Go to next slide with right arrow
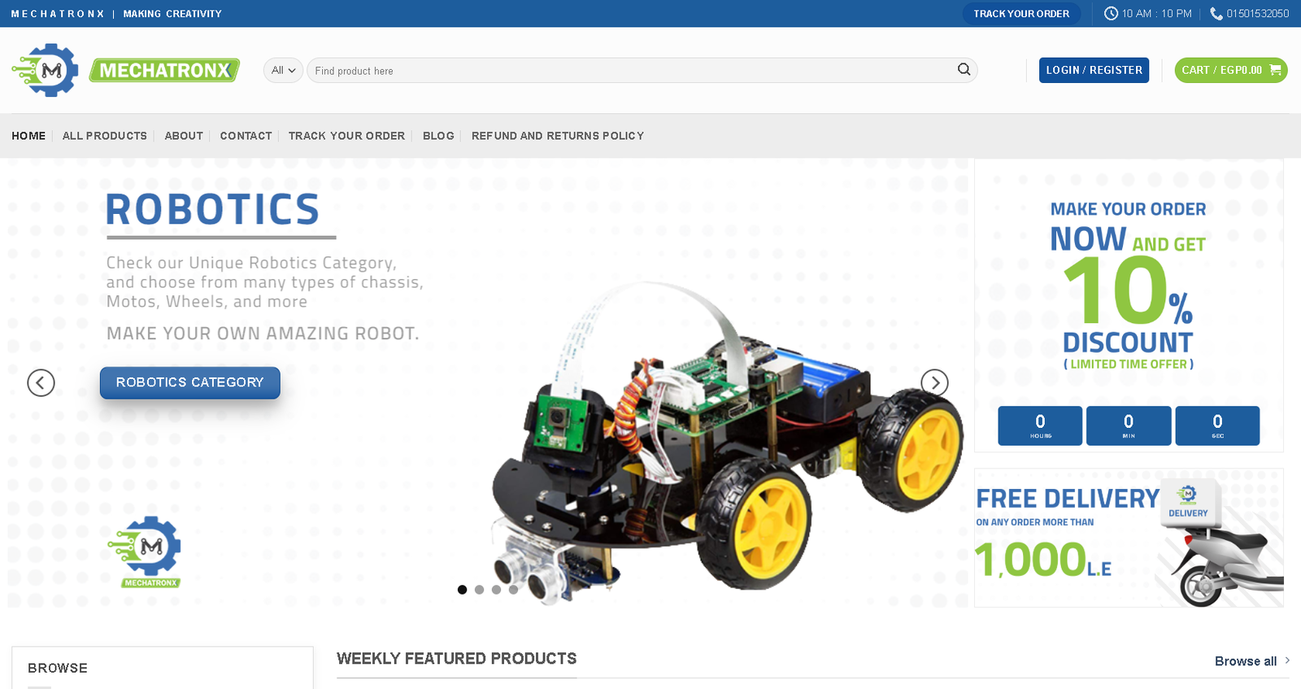 click(934, 382)
